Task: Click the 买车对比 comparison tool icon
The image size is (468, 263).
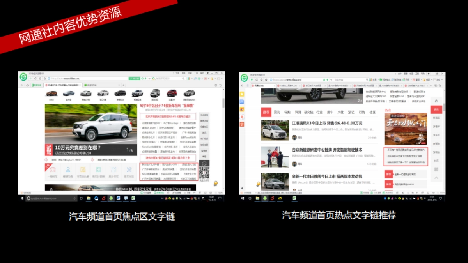Action: [83, 169]
